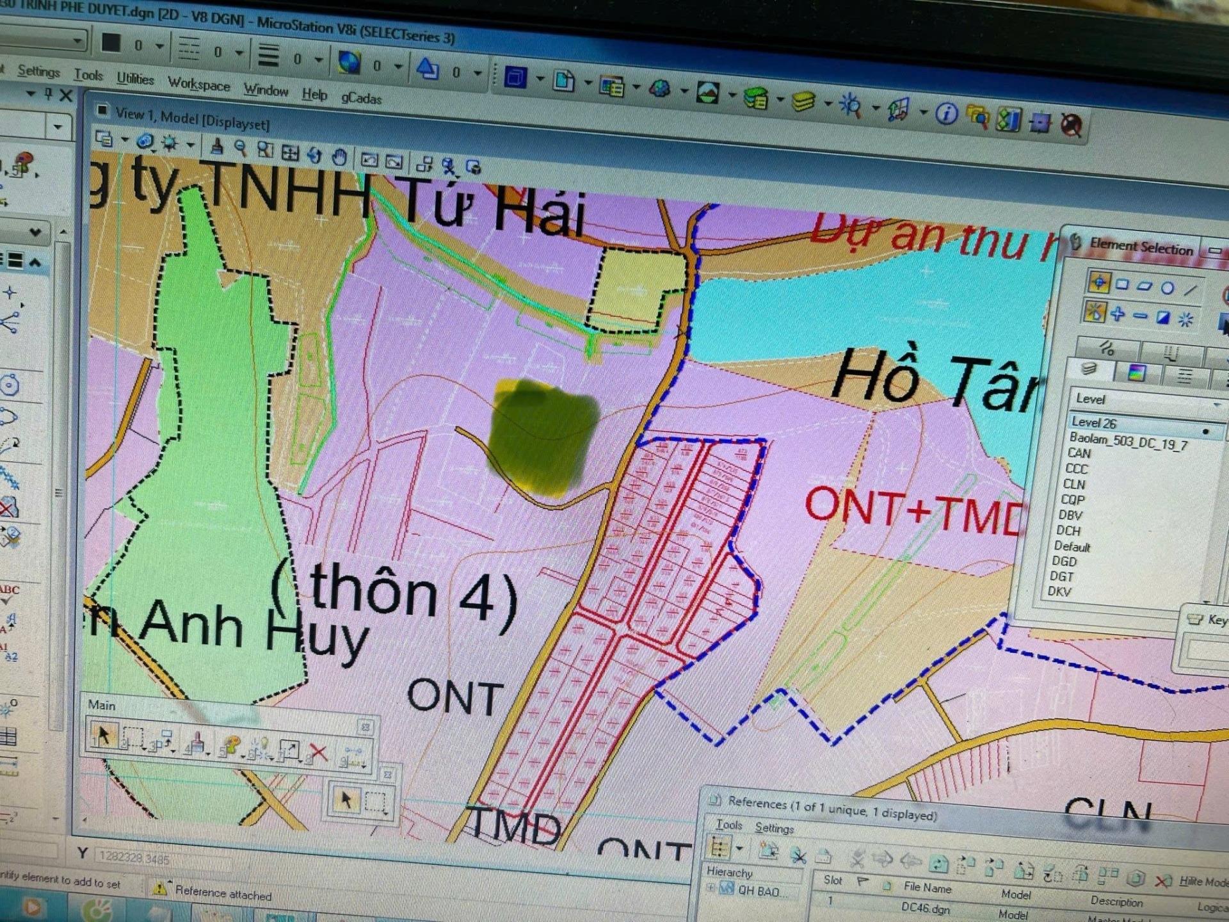This screenshot has height=922, width=1229.
Task: Select DC46.dgn reference row
Action: click(925, 907)
